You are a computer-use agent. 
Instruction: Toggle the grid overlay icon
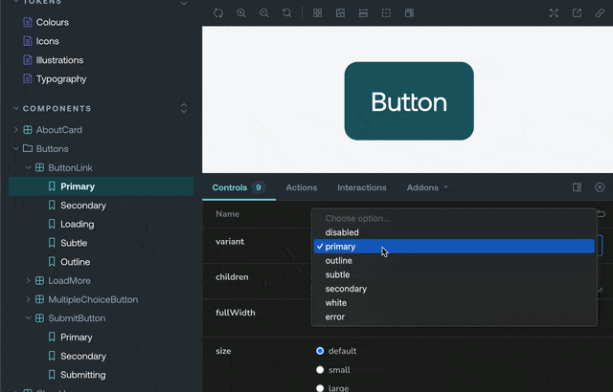(317, 12)
